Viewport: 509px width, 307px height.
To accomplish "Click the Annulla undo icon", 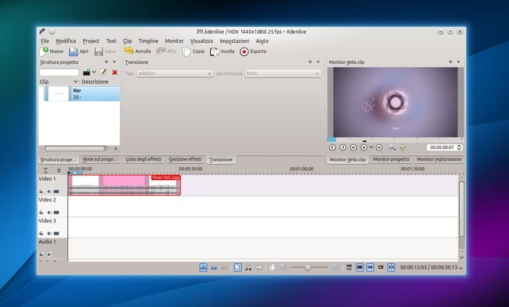I will tap(128, 51).
